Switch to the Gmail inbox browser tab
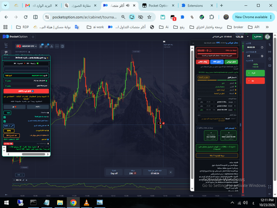Screen dimensions: 277x208 tap(41, 6)
